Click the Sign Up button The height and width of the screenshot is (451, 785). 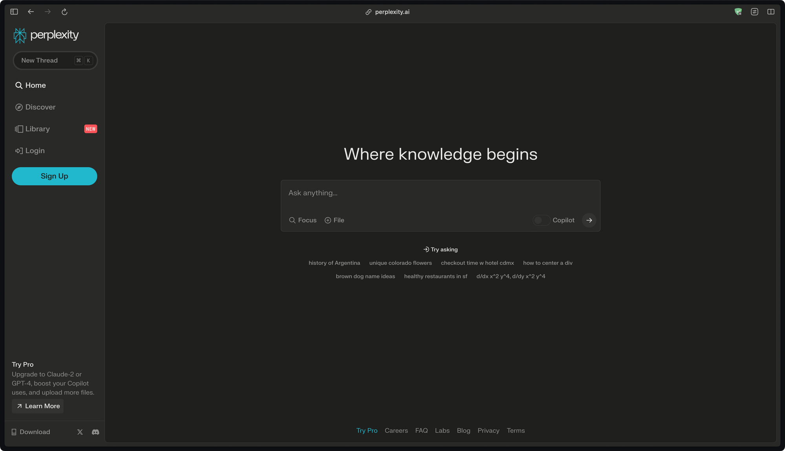(x=55, y=176)
